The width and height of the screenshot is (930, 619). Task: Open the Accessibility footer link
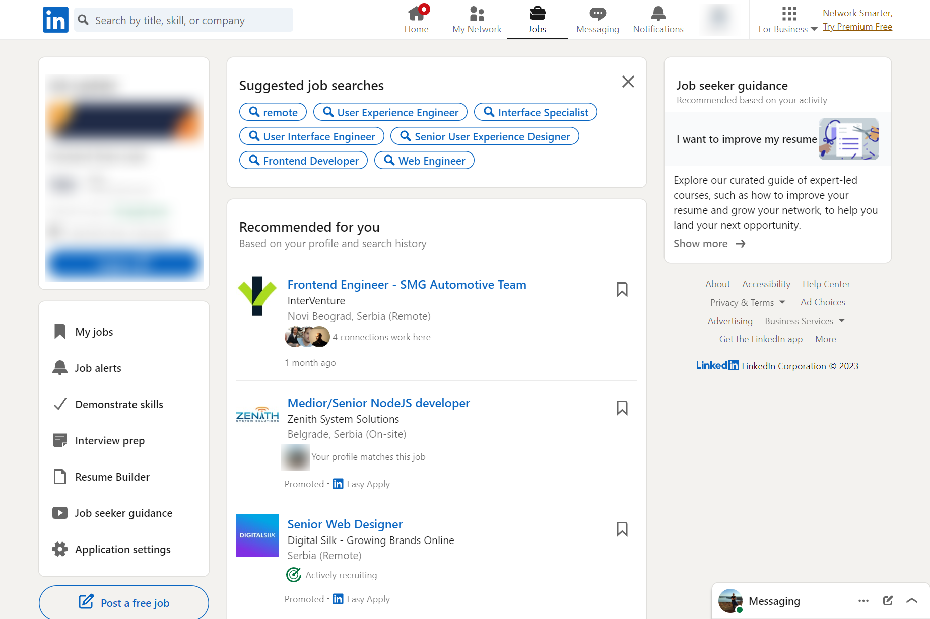[766, 284]
